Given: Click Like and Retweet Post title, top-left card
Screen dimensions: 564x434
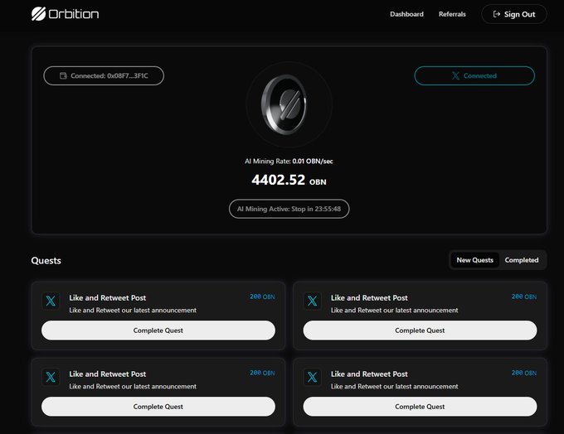Looking at the screenshot, I should pyautogui.click(x=108, y=298).
